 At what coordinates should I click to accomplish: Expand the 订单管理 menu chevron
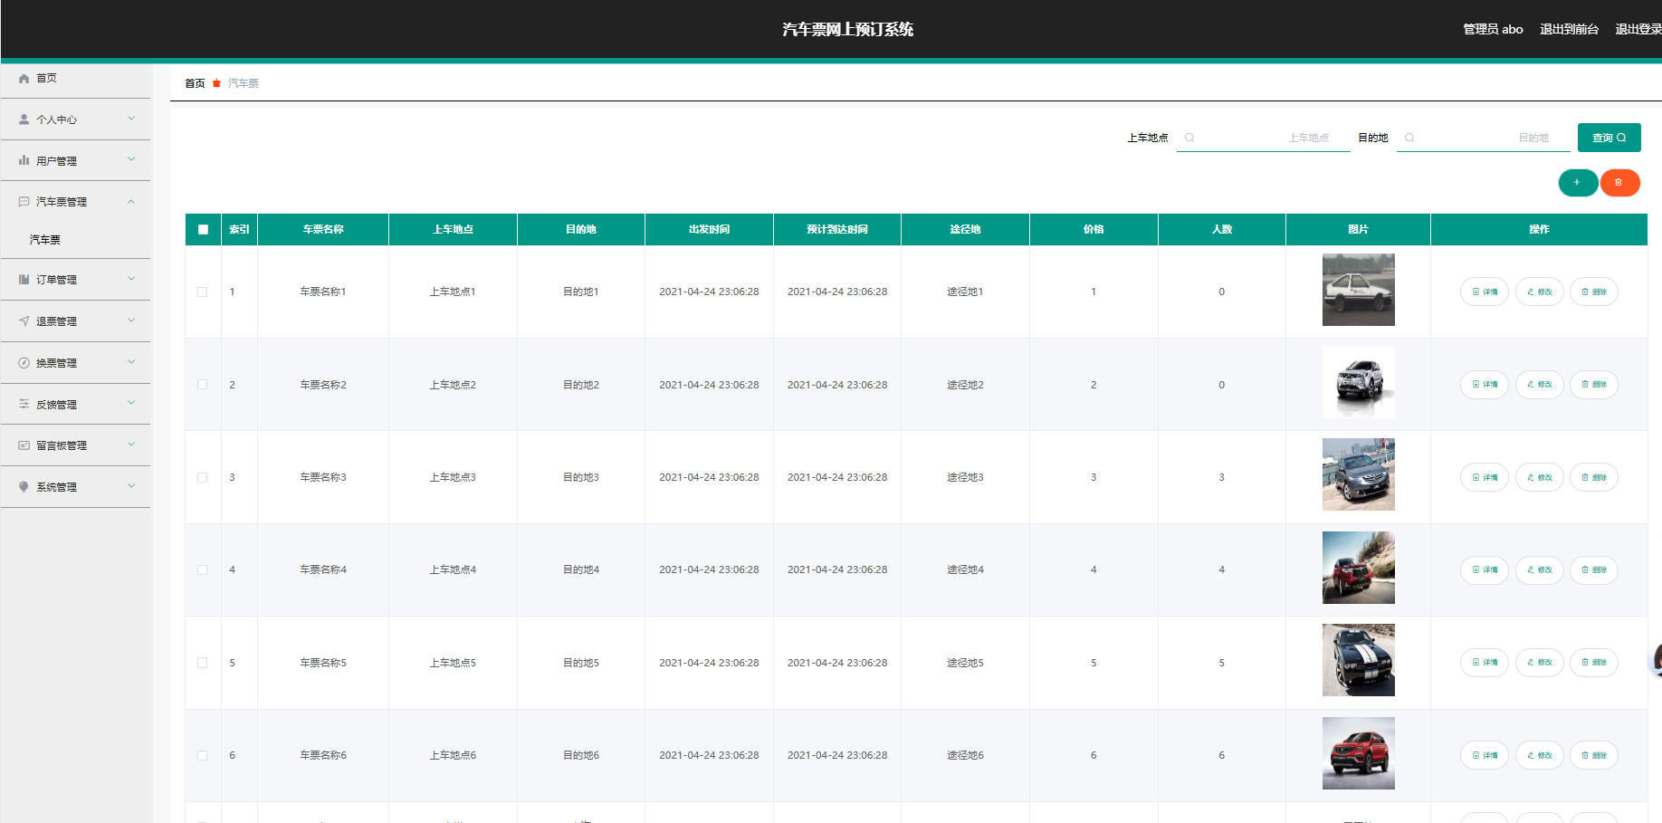point(131,279)
